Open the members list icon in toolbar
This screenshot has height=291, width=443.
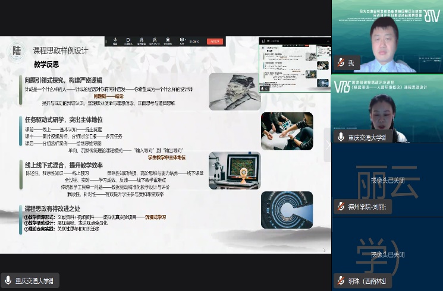point(155,41)
